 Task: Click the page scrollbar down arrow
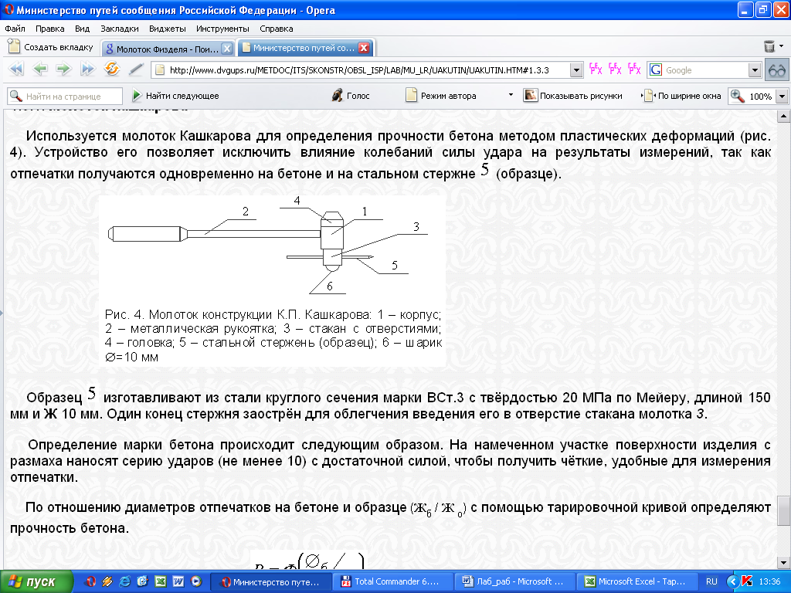pos(783,562)
